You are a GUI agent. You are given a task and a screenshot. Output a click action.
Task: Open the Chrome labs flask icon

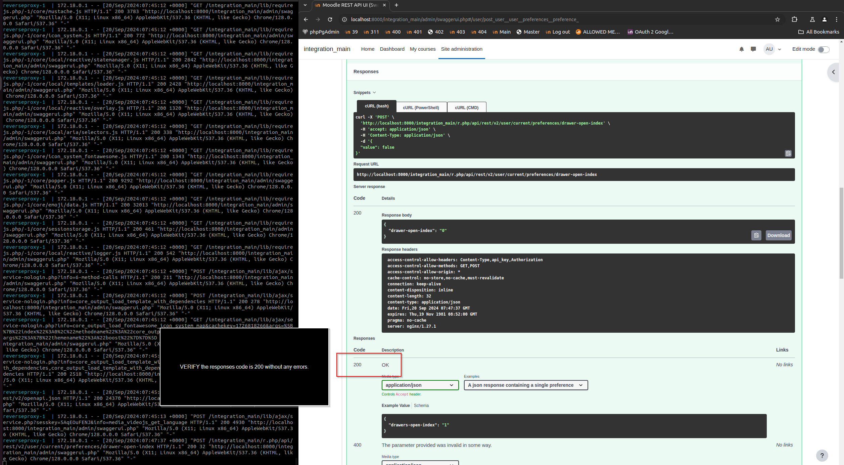click(x=812, y=19)
